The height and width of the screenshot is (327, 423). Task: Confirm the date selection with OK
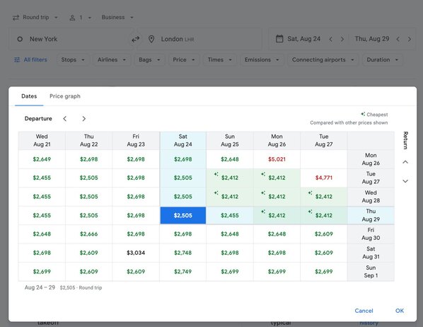coord(400,311)
